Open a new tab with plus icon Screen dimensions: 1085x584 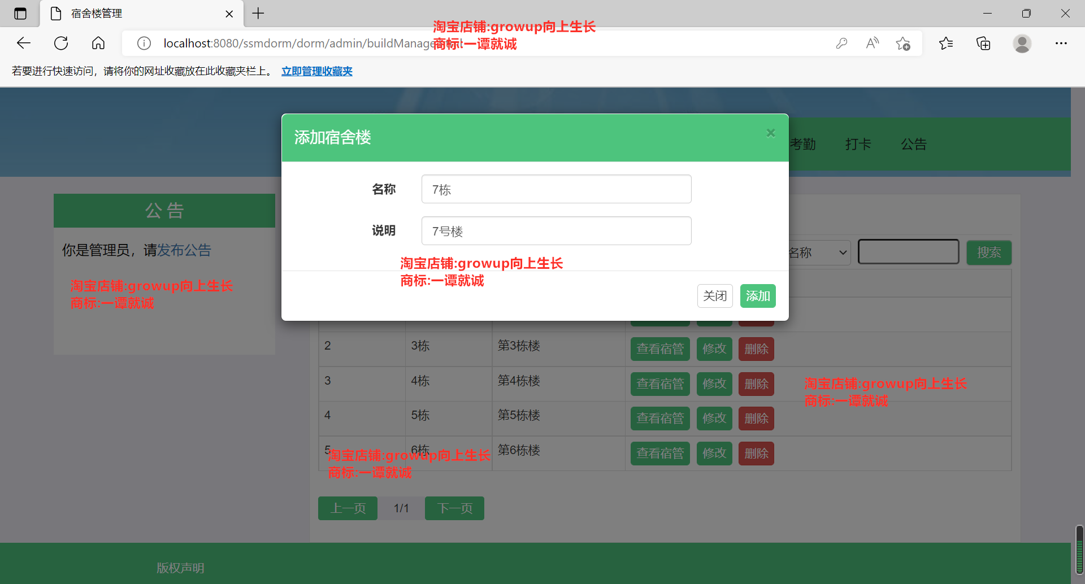[x=258, y=14]
